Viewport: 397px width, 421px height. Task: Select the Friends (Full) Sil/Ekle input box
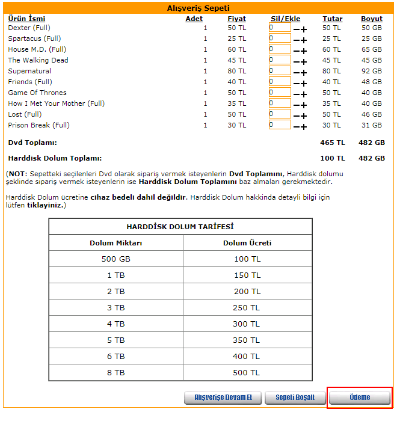(280, 81)
